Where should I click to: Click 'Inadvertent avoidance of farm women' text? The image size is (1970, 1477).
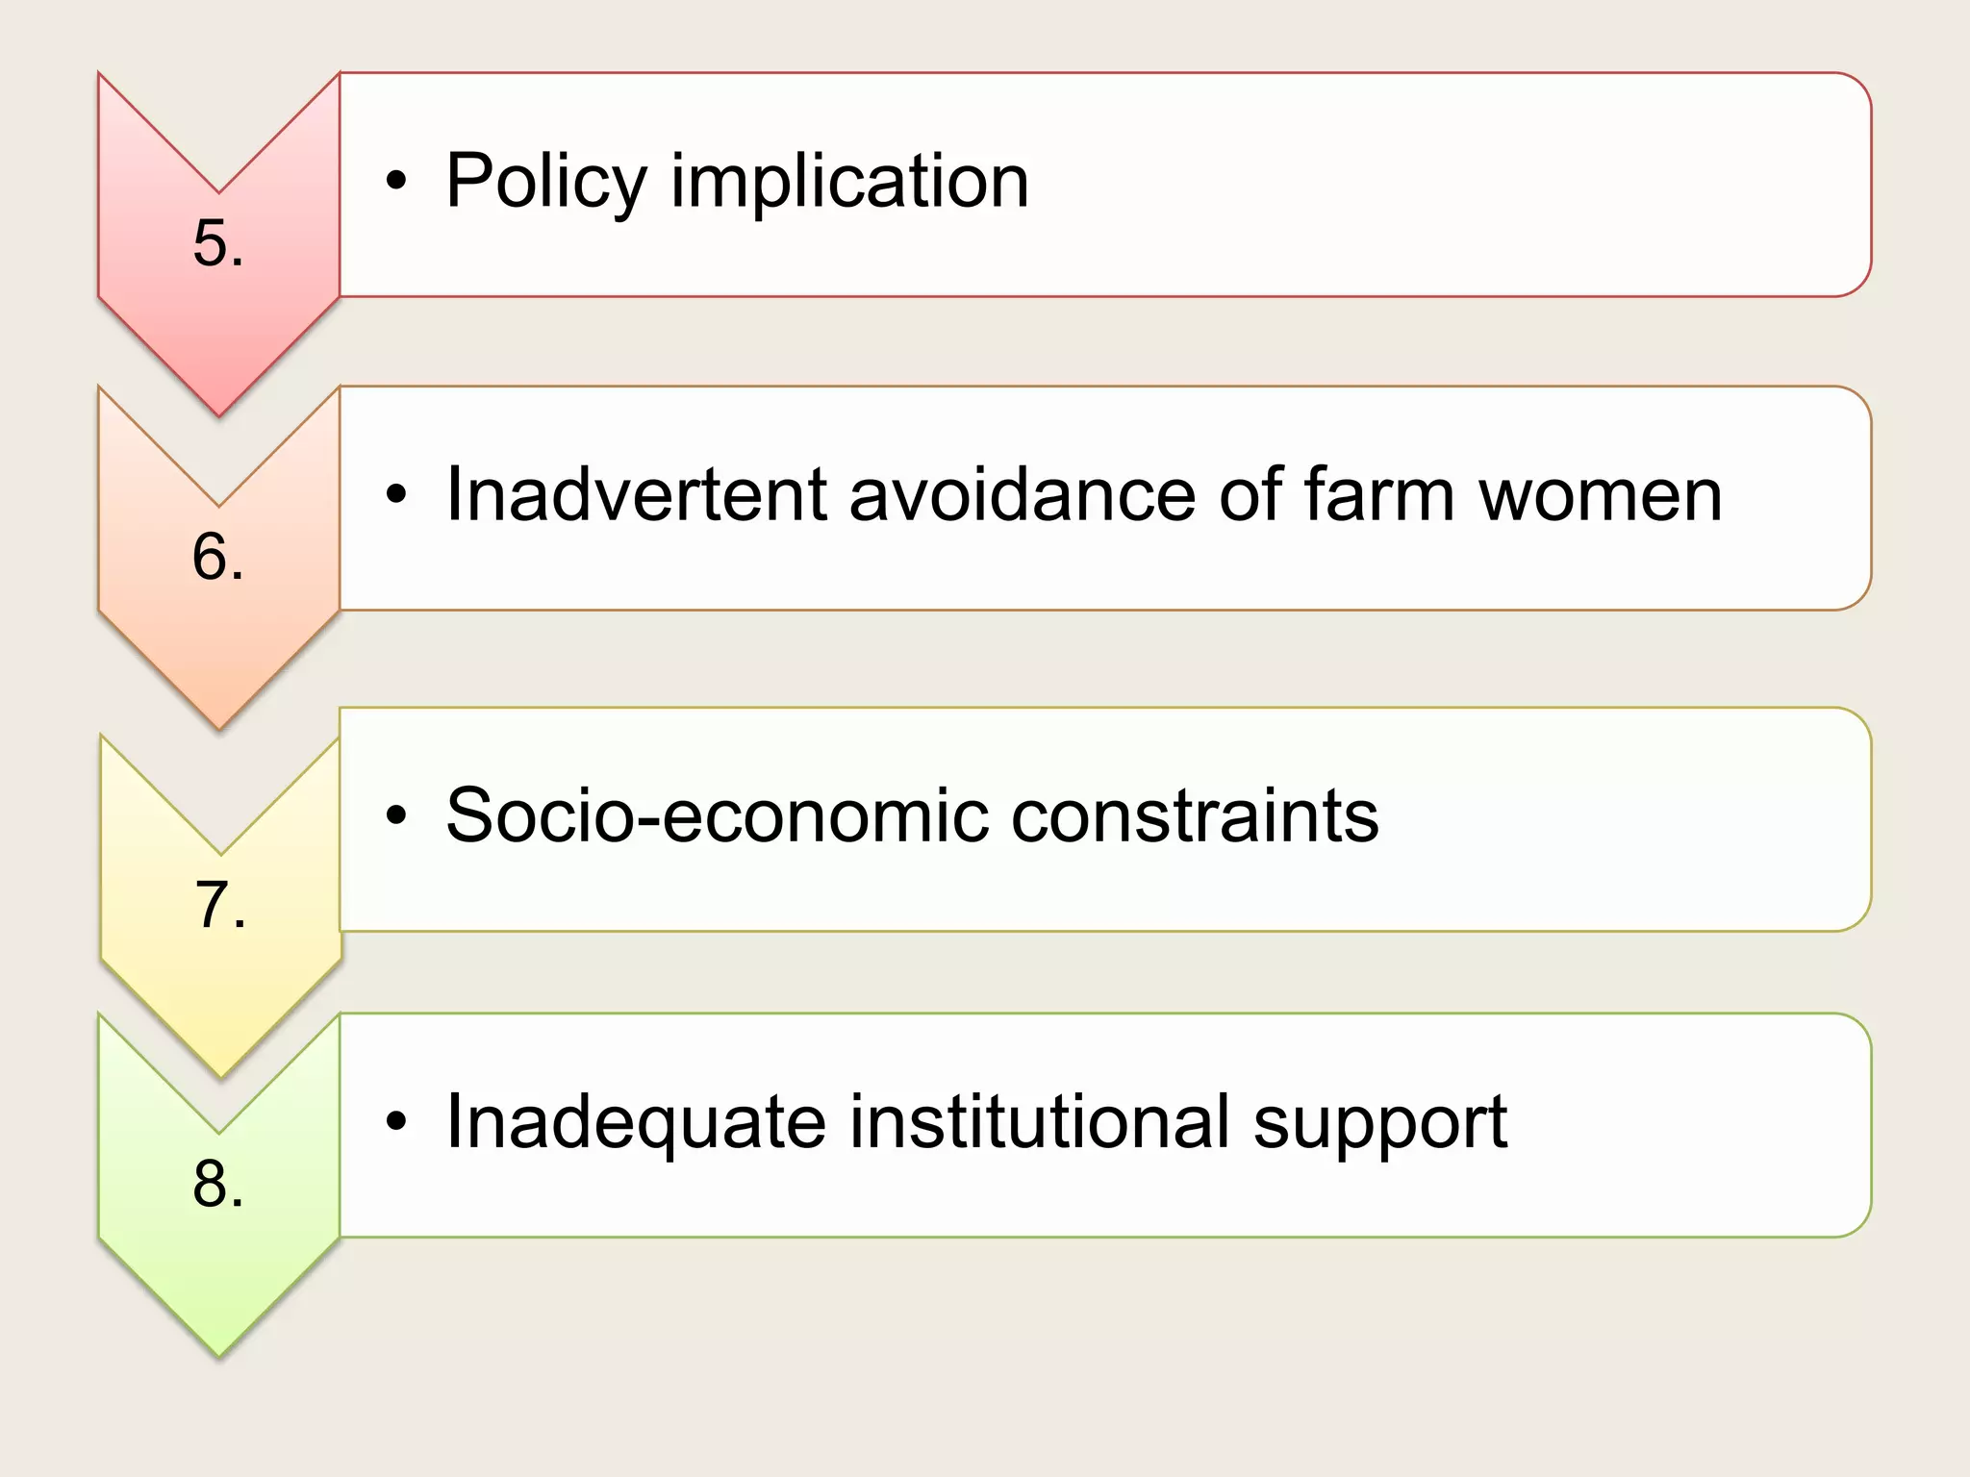click(x=1083, y=494)
